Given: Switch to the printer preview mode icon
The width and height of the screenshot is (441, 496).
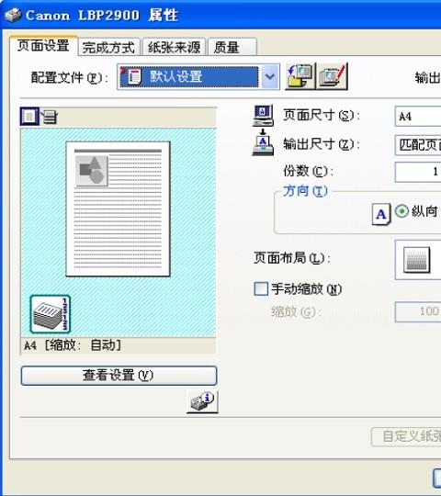Looking at the screenshot, I should point(50,117).
